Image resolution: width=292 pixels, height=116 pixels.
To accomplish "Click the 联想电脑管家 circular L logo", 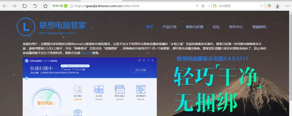I will (x=26, y=27).
